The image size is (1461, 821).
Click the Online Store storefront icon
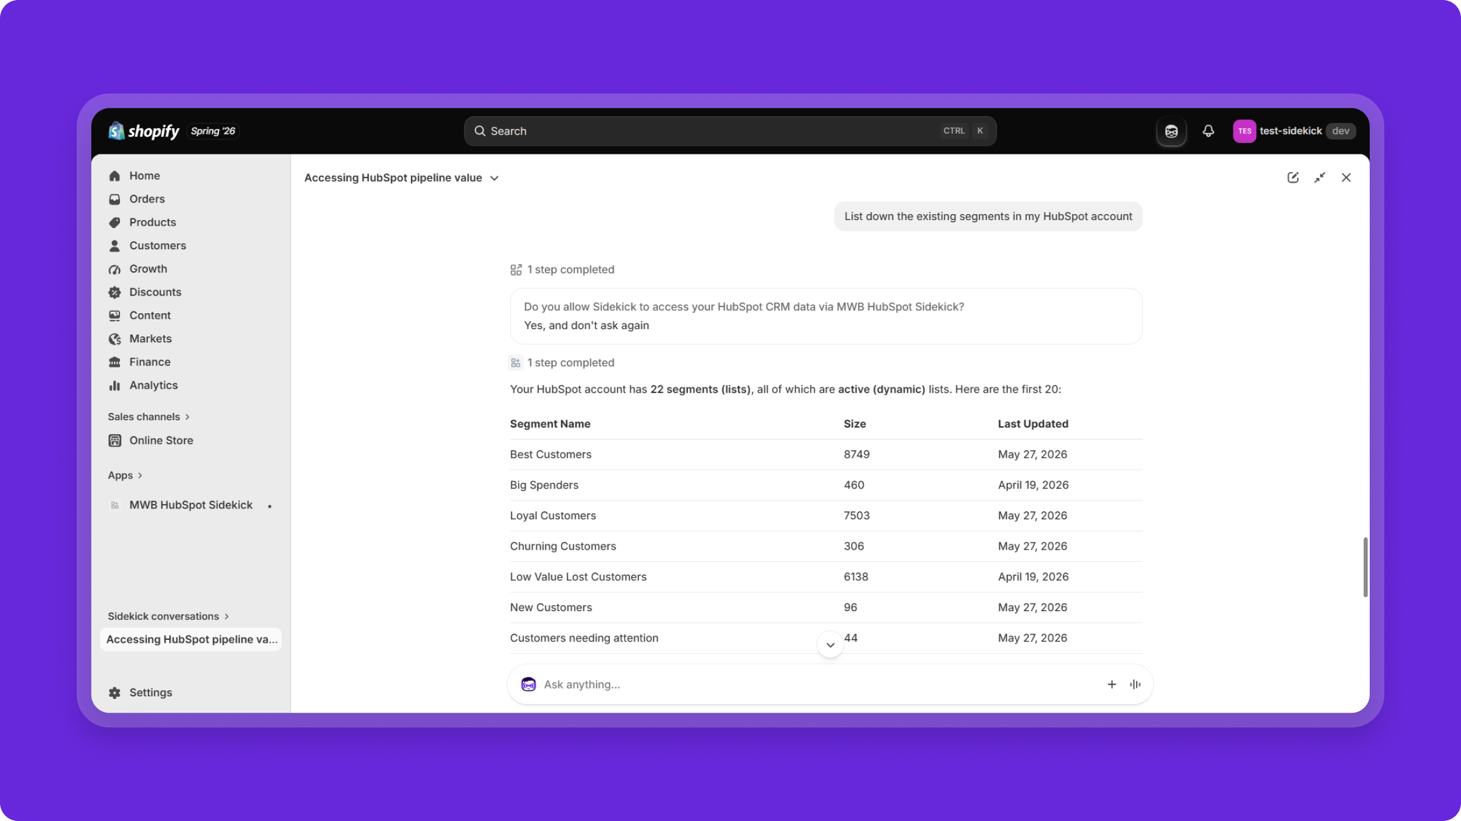click(114, 440)
